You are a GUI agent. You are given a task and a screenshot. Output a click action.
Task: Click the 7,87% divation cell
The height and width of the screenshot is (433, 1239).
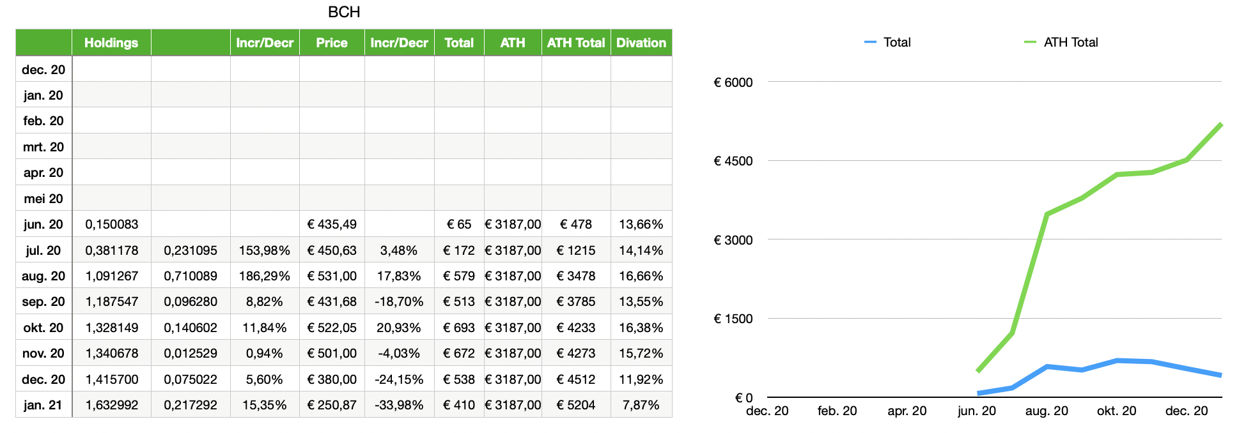641,405
